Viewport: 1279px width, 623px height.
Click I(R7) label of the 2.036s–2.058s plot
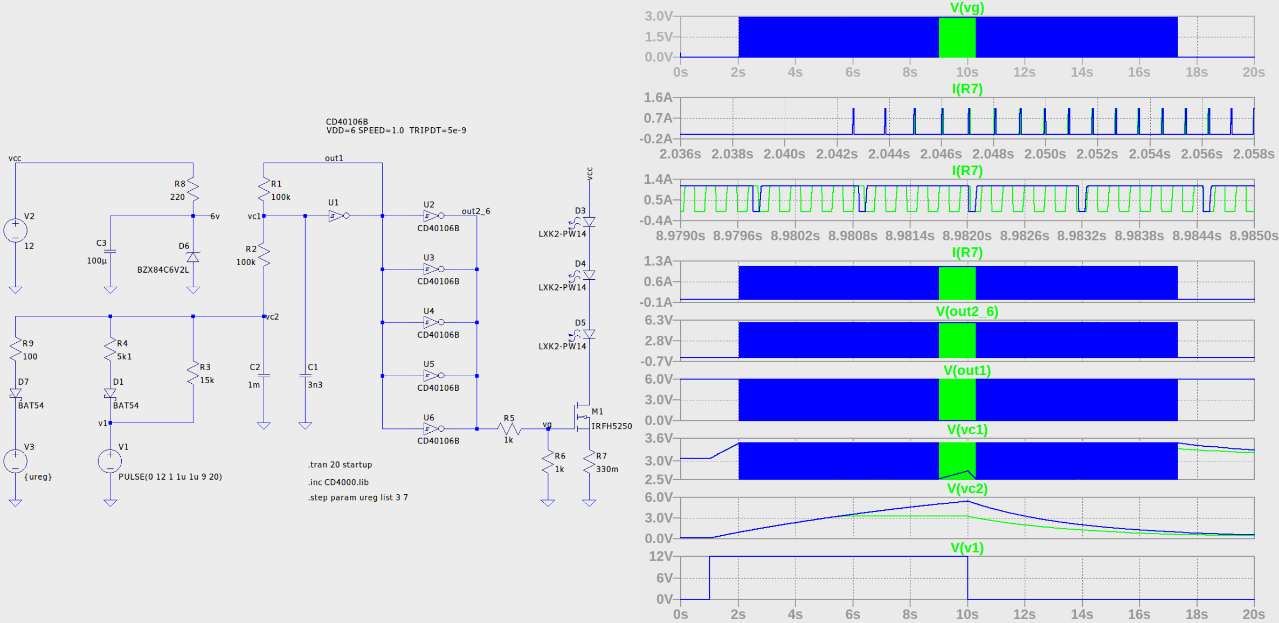coord(967,89)
